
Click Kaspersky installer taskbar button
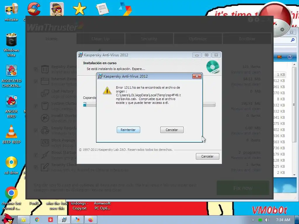(x=64, y=220)
